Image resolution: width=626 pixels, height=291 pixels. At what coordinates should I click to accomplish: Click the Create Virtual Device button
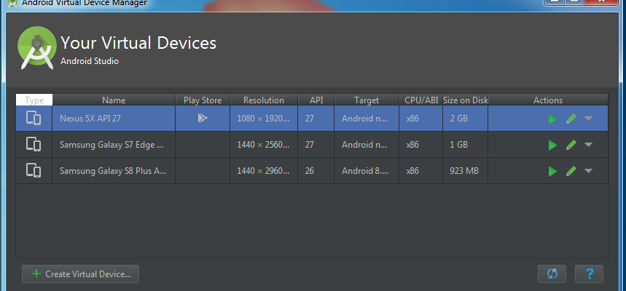click(81, 274)
